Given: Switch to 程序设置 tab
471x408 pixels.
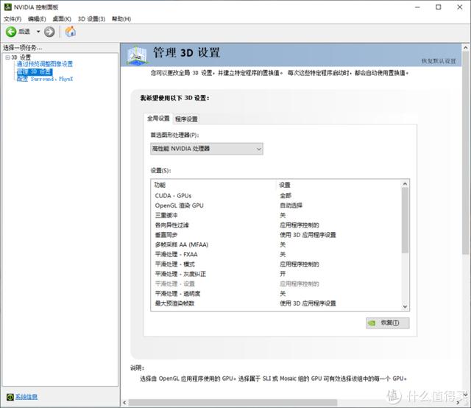Looking at the screenshot, I should [x=186, y=119].
